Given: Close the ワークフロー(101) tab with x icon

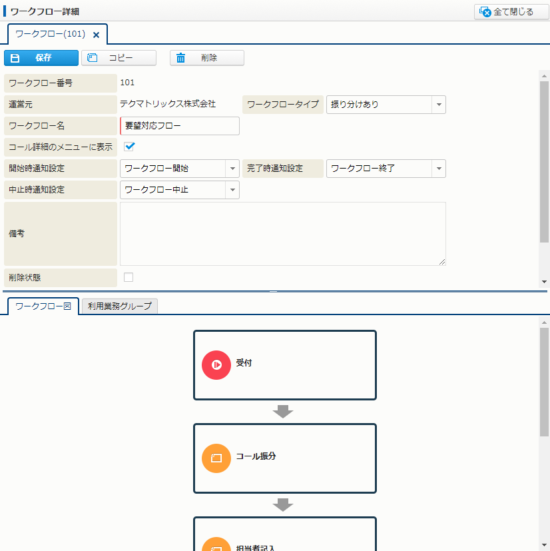Looking at the screenshot, I should [x=96, y=35].
